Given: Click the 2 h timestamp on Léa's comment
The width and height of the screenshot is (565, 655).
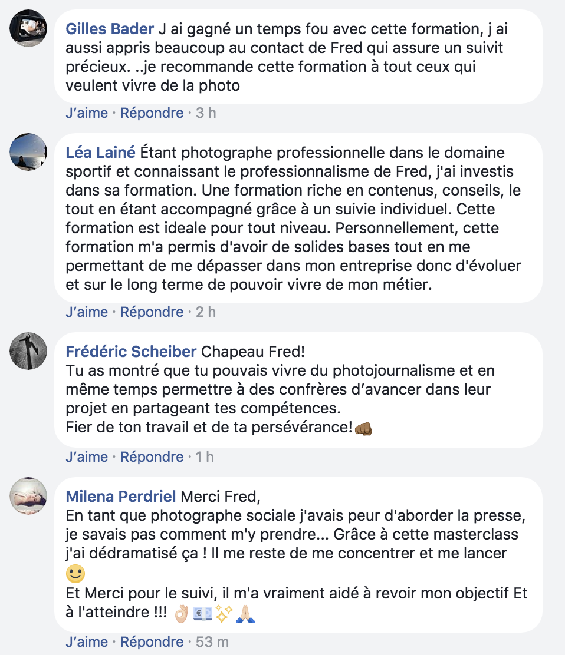Looking at the screenshot, I should coord(206,312).
